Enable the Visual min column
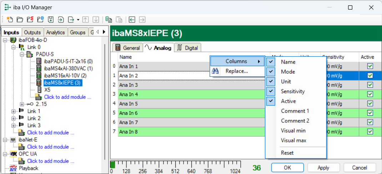382x174 pixels. (x=296, y=131)
